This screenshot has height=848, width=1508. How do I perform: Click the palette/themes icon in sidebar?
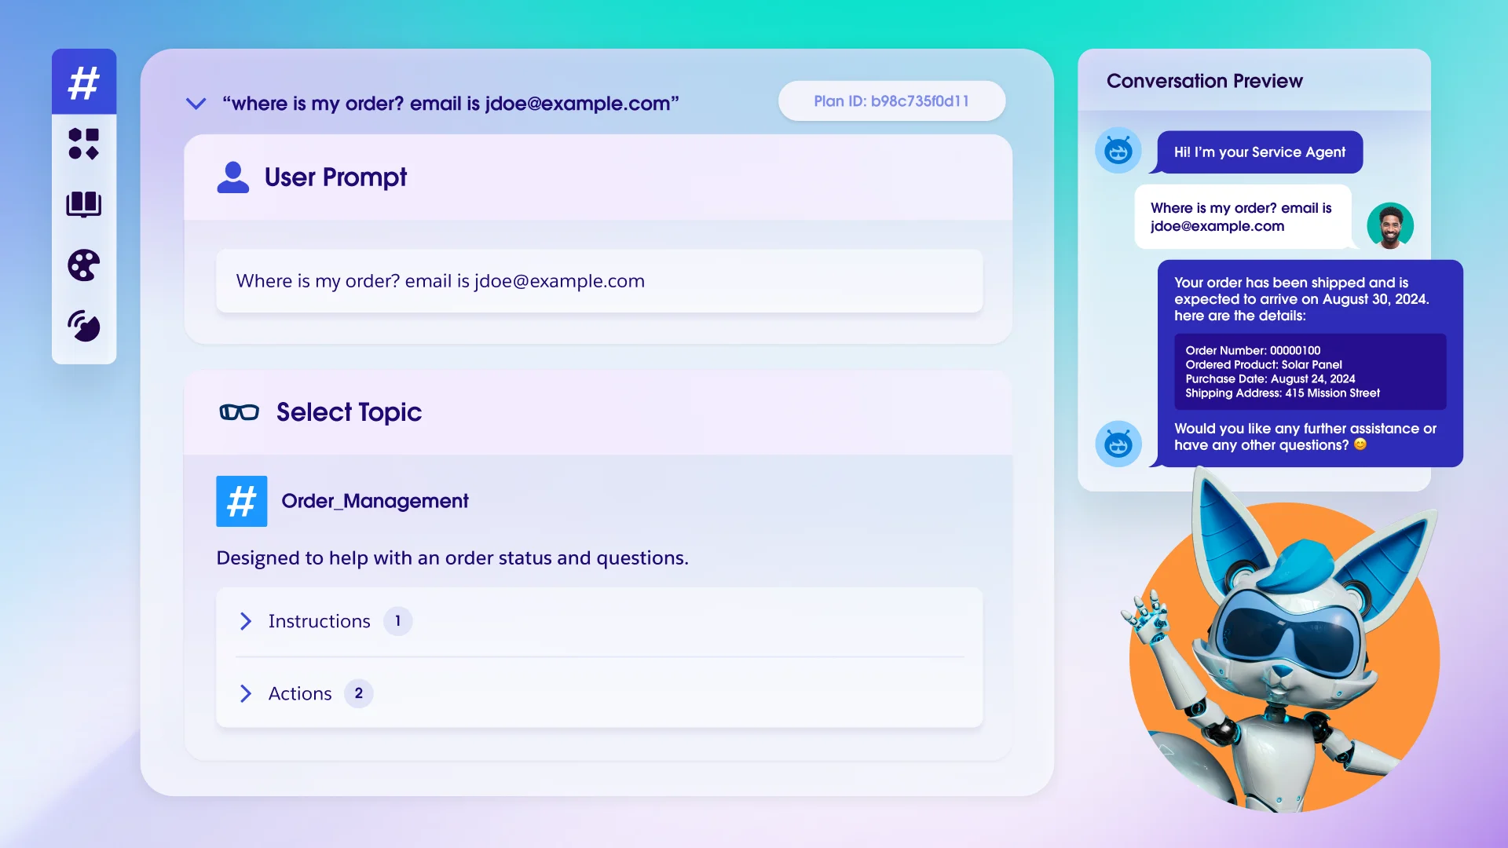pos(84,265)
